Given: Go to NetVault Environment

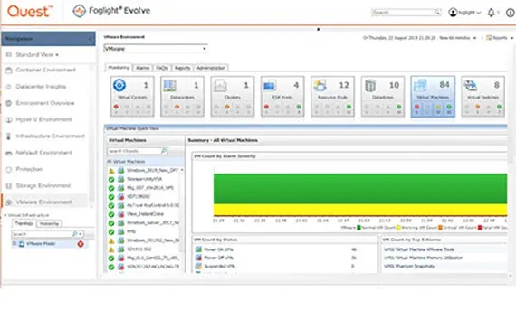Looking at the screenshot, I should 44,153.
